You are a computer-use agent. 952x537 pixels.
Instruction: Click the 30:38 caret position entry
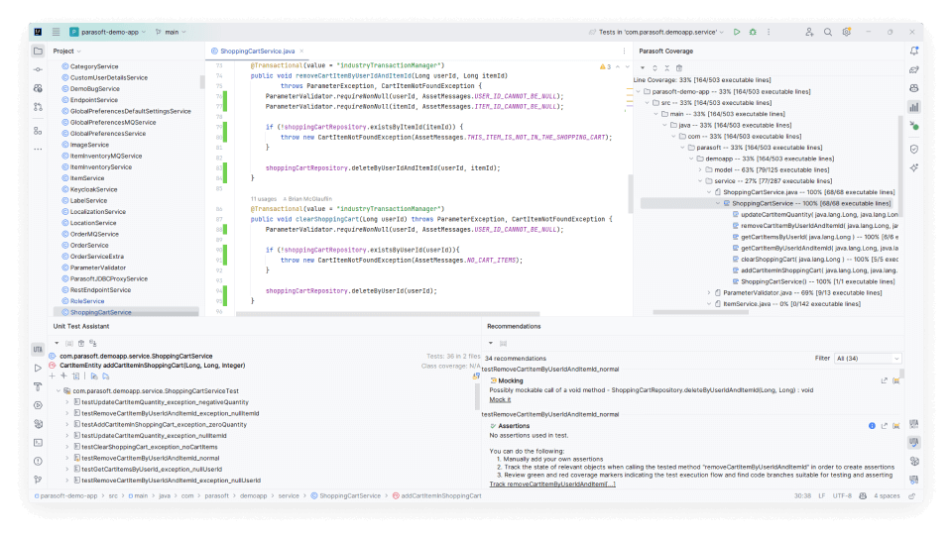[x=802, y=496]
